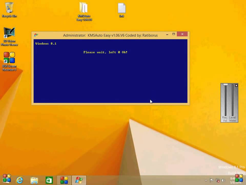The height and width of the screenshot is (185, 246).
Task: Close the recording volume meter panel
Action: (236, 85)
